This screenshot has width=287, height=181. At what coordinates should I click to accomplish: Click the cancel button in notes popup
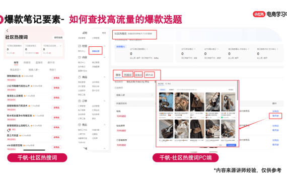[x=221, y=145]
